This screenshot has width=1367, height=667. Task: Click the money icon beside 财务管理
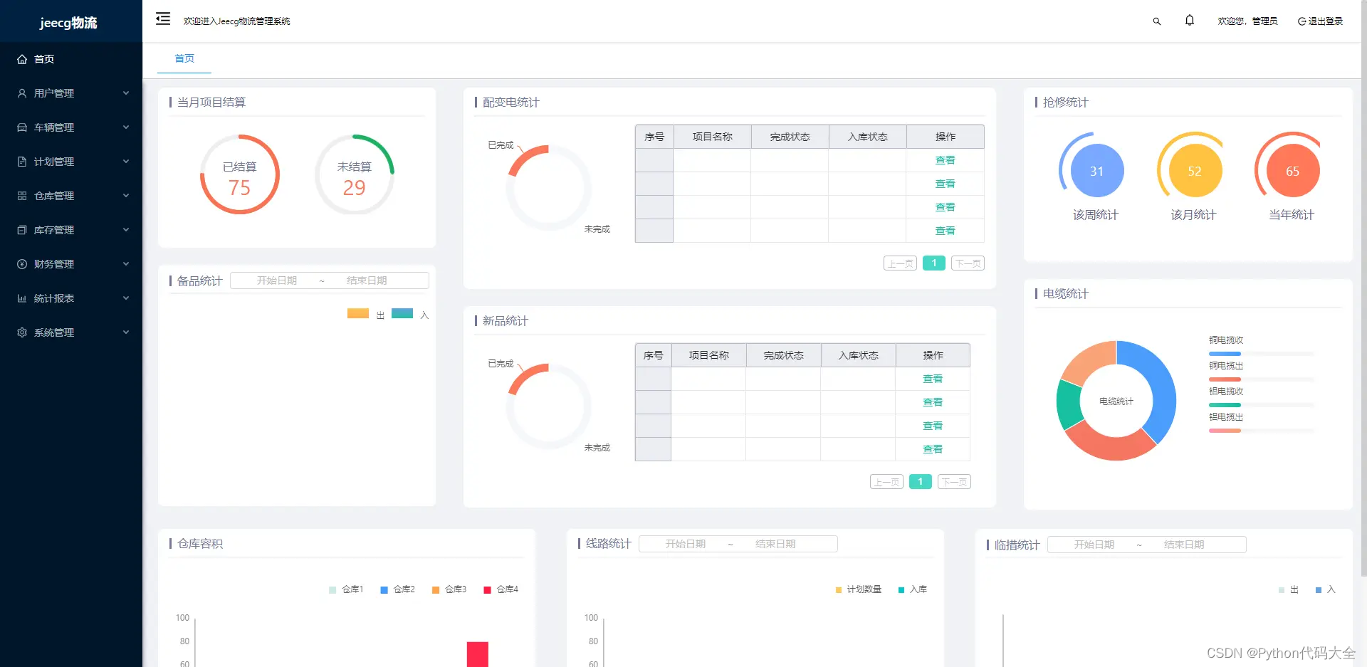click(22, 264)
